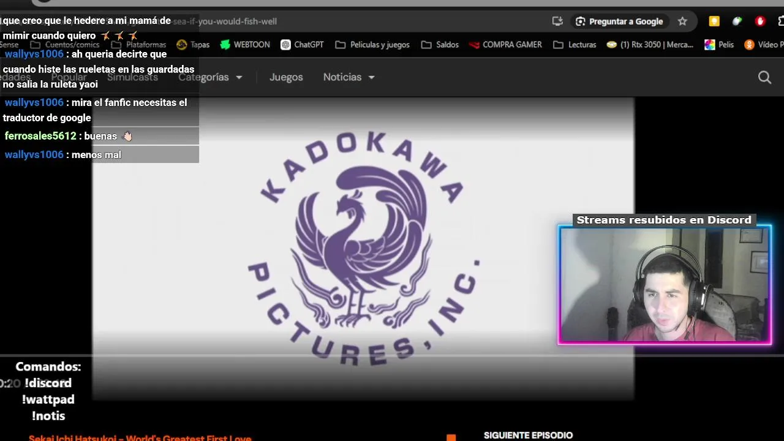Open the Sekai Ichi Hatsukoi series link
This screenshot has height=441, width=784.
[140, 437]
